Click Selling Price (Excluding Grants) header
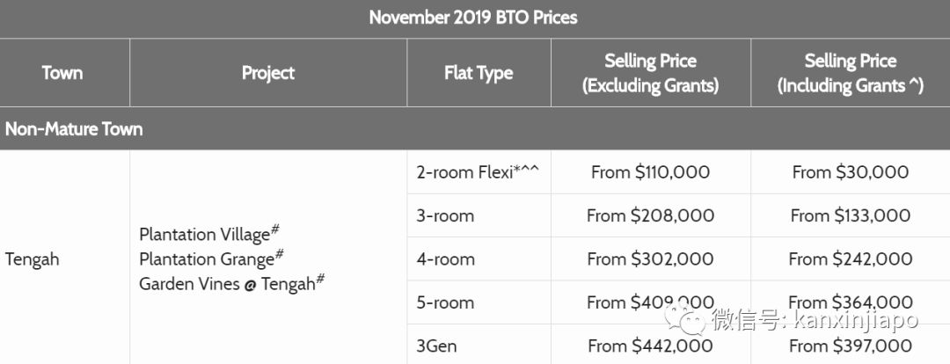The width and height of the screenshot is (950, 364). (650, 73)
